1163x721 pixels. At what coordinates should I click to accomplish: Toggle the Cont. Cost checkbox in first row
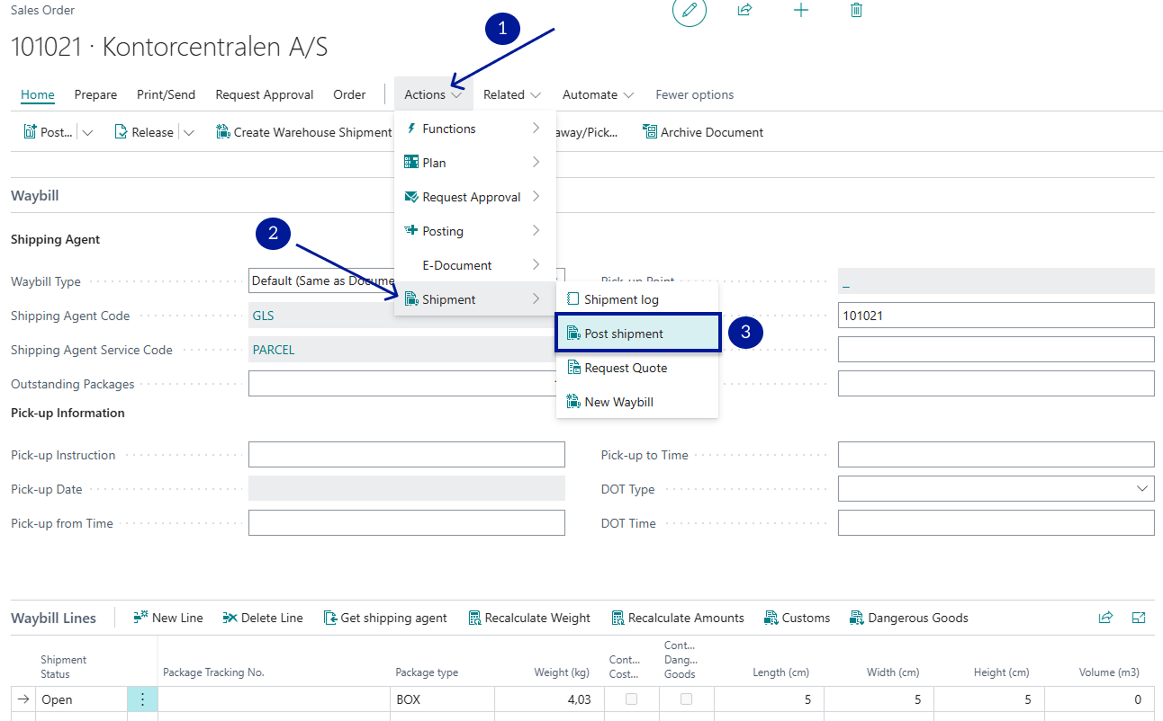(x=631, y=699)
